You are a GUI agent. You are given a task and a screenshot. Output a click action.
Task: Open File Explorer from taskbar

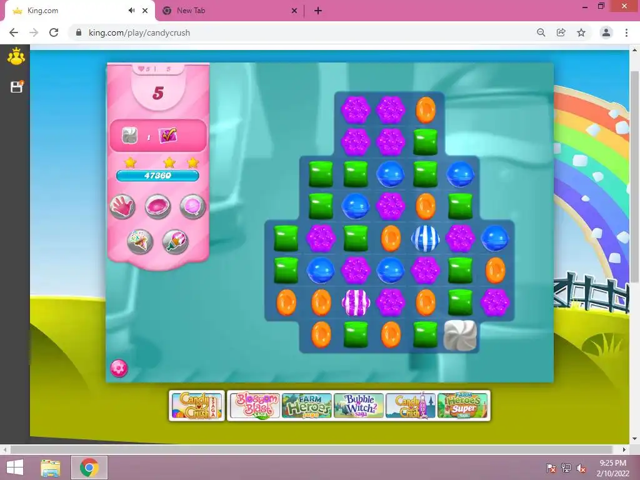tap(51, 467)
